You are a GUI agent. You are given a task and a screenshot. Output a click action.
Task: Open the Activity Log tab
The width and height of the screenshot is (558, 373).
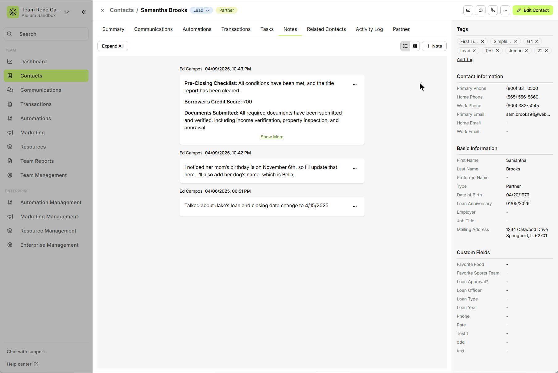tap(369, 29)
